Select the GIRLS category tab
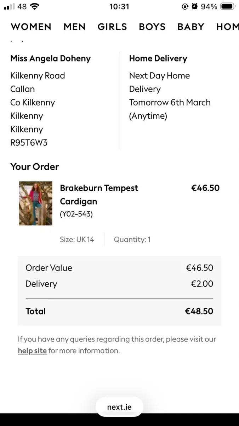The width and height of the screenshot is (239, 426). 112,27
